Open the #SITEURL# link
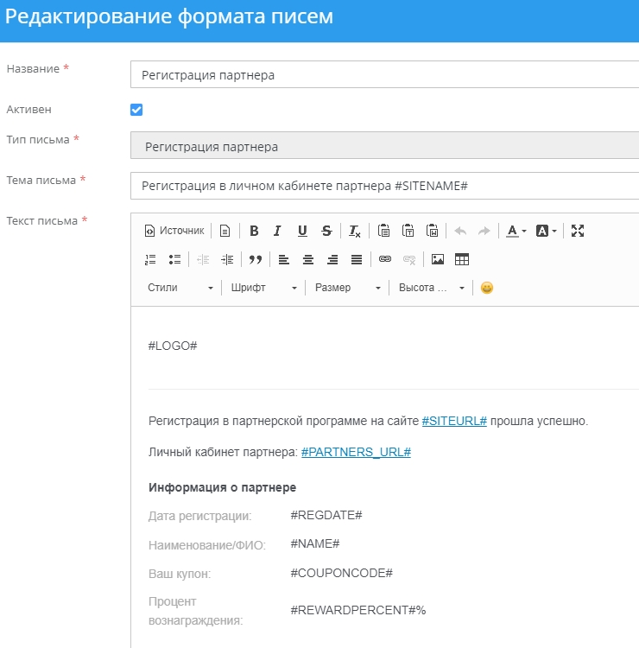This screenshot has width=639, height=648. [454, 421]
